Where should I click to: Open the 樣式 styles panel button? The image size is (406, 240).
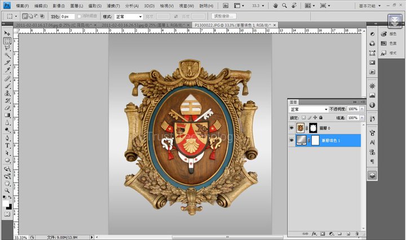coord(389,53)
